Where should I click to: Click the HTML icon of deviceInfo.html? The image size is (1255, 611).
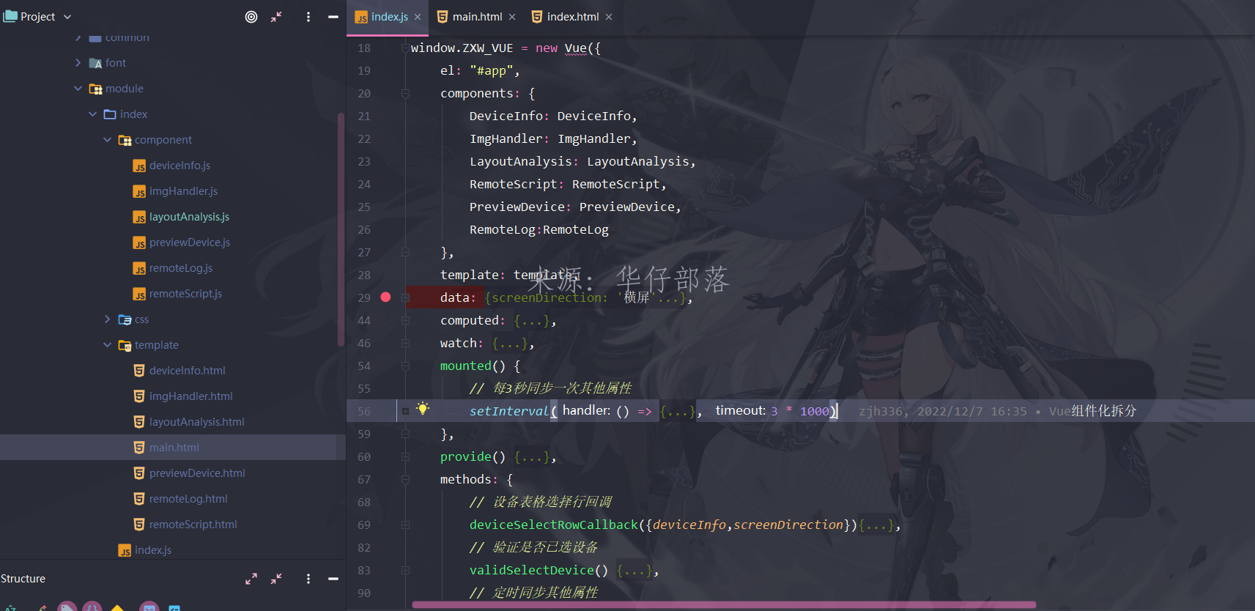139,371
